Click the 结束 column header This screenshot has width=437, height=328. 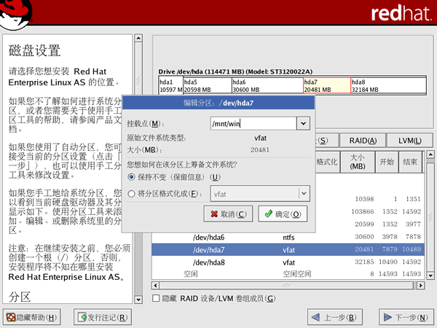[410, 162]
